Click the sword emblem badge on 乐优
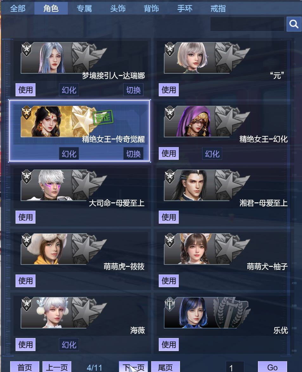Screen dimensions: 302x372 (x=170, y=304)
